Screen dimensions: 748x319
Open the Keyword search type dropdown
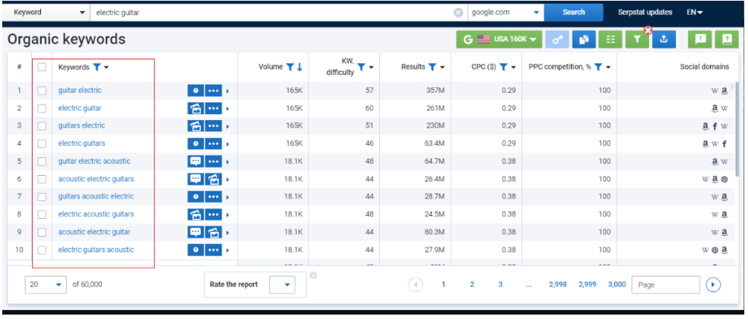[x=46, y=13]
